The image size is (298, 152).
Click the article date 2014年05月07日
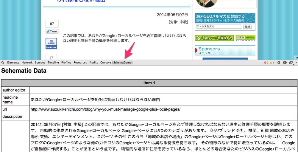coord(172,15)
